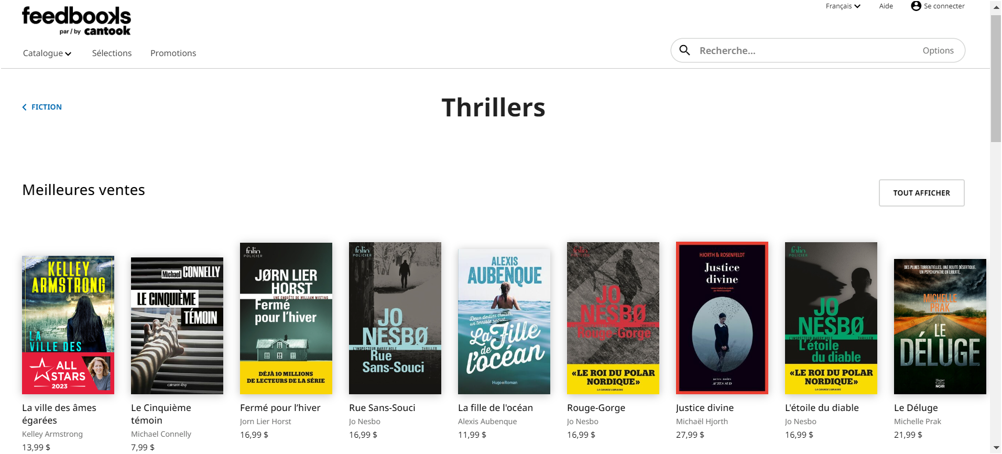Open Rouge-Gorge book cover
The height and width of the screenshot is (454, 1002).
pyautogui.click(x=613, y=318)
